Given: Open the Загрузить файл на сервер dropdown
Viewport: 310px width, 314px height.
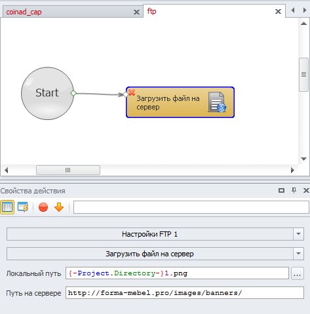Looking at the screenshot, I should [x=298, y=254].
